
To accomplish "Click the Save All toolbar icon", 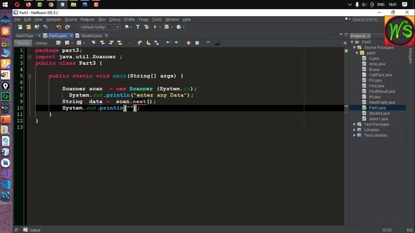I will click(x=45, y=27).
